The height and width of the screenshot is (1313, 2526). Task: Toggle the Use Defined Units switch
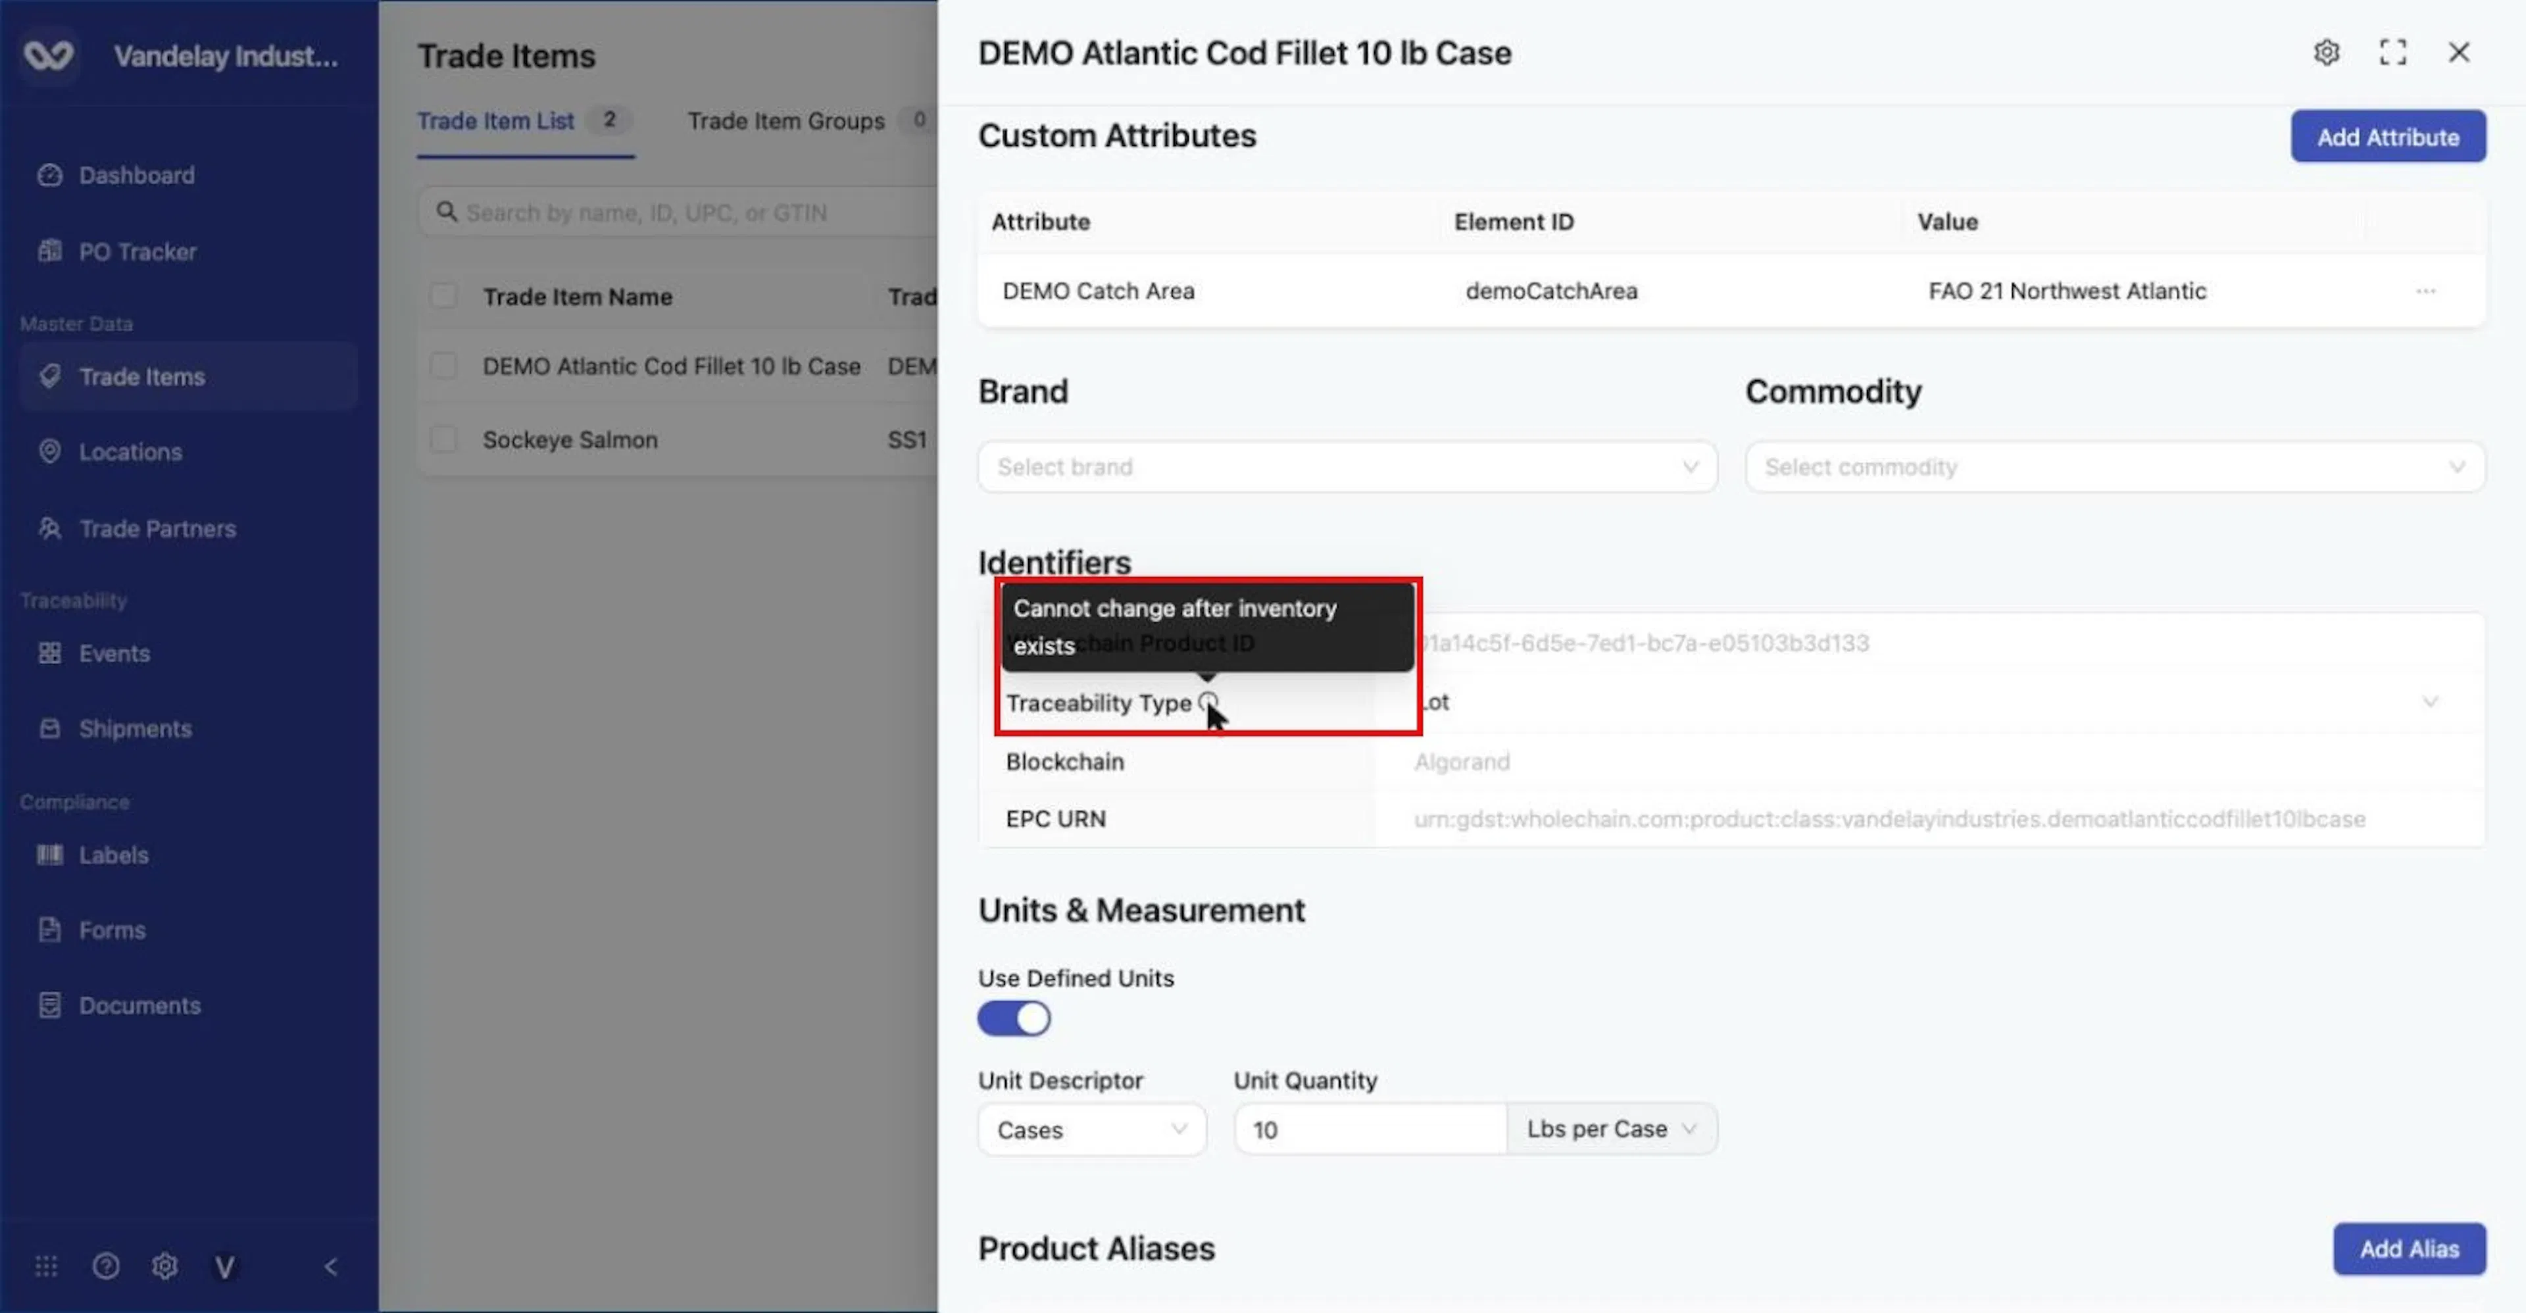tap(1014, 1019)
